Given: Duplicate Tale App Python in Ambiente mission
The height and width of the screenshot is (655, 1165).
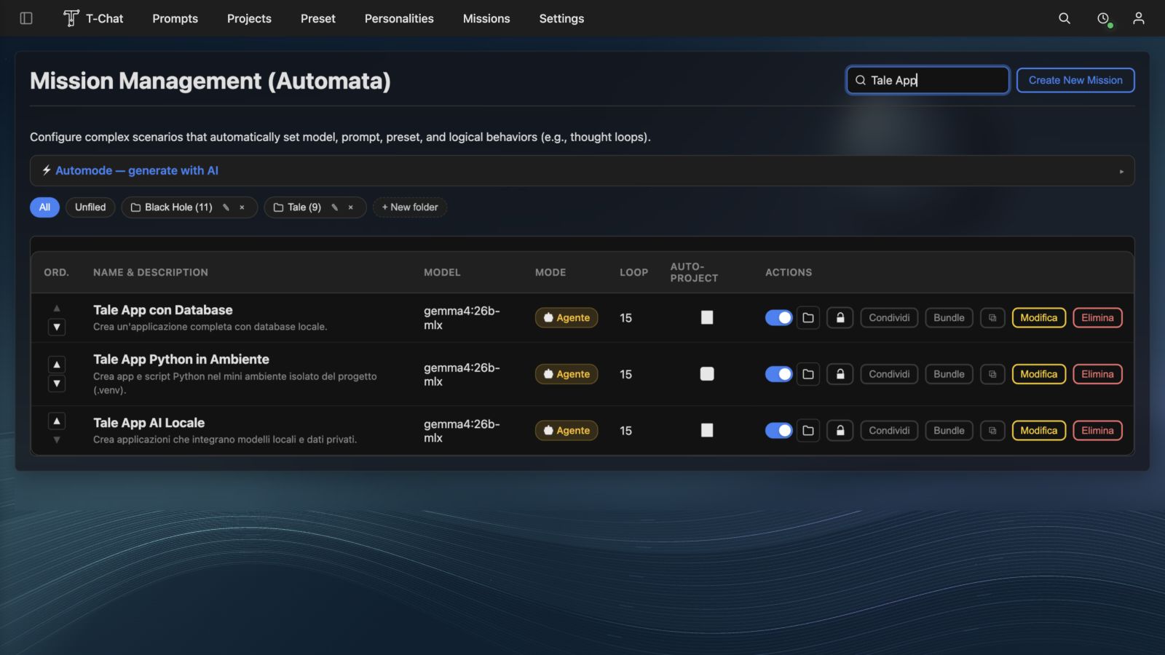Looking at the screenshot, I should pos(992,374).
